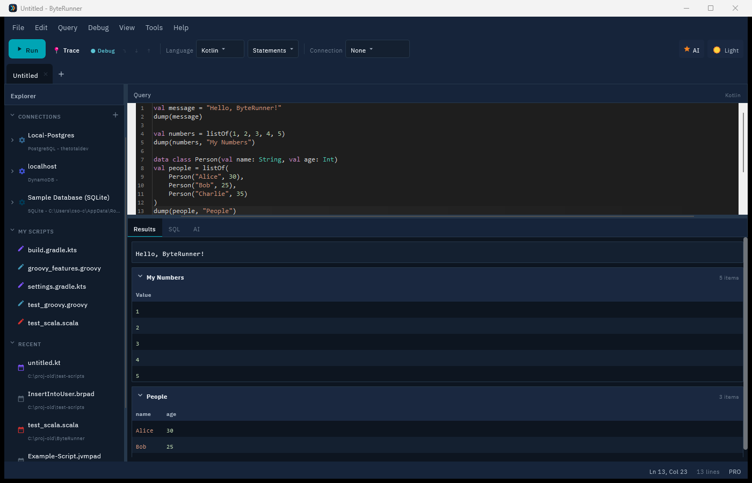This screenshot has height=483, width=752.
Task: Start Debug mode
Action: 103,50
